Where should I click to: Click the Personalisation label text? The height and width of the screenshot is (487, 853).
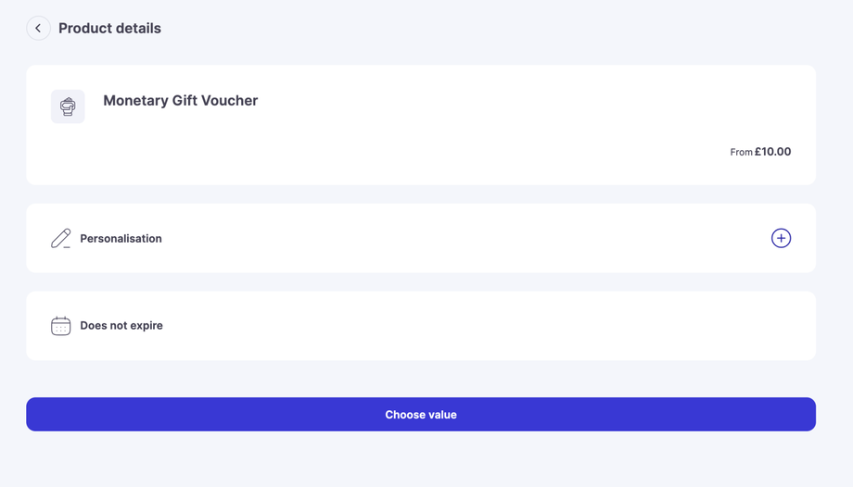(x=121, y=239)
